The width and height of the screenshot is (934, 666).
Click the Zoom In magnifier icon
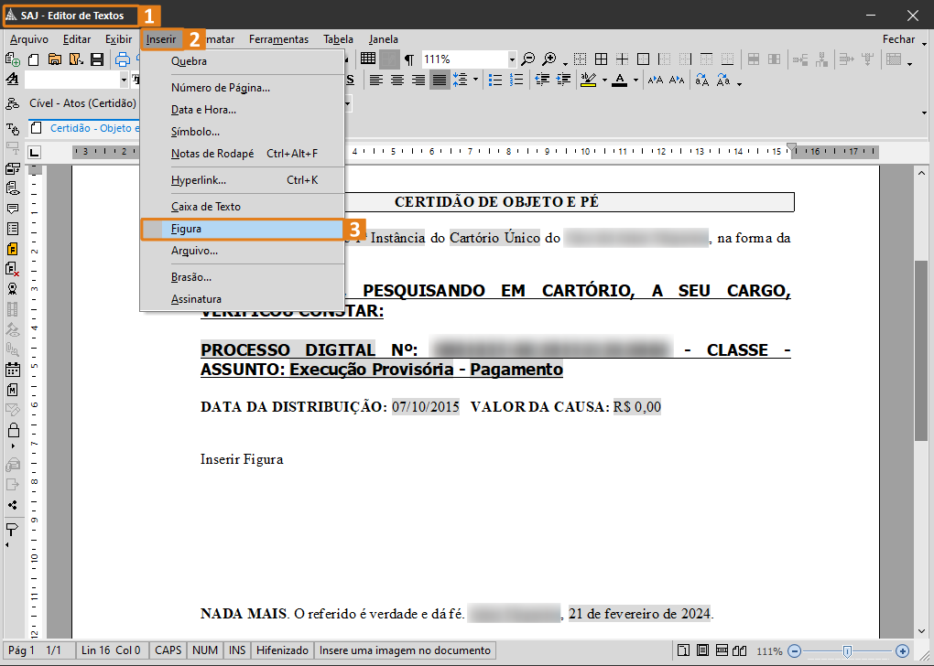click(x=549, y=59)
